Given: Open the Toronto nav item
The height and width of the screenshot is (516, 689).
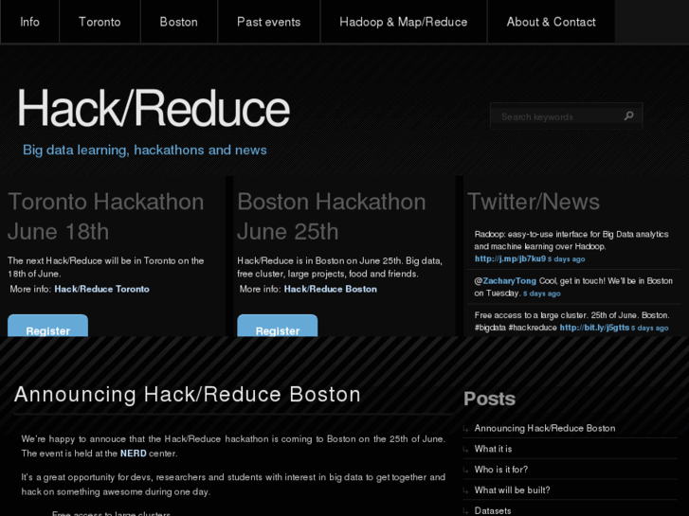Looking at the screenshot, I should (x=100, y=22).
